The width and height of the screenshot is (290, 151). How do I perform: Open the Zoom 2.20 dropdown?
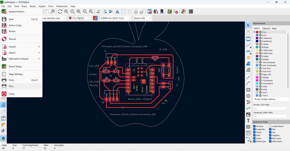point(142,18)
